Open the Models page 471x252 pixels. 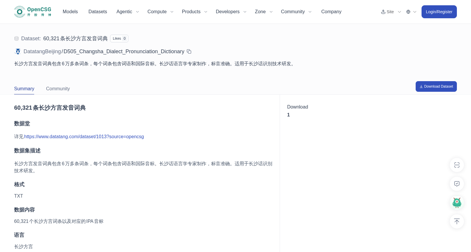point(70,12)
